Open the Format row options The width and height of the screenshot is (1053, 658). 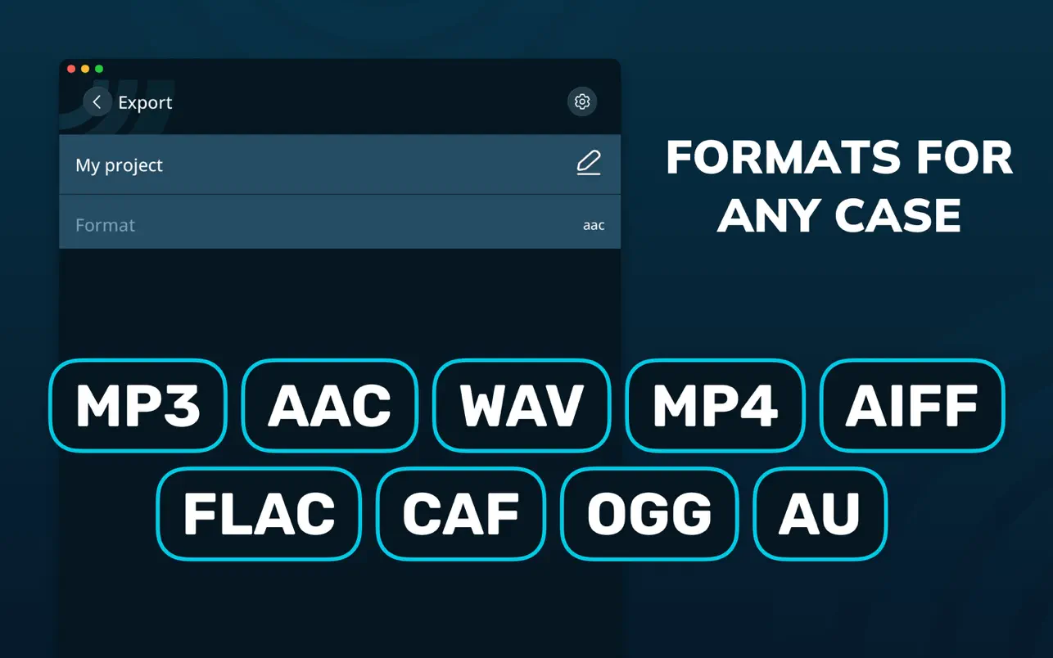[x=339, y=225]
